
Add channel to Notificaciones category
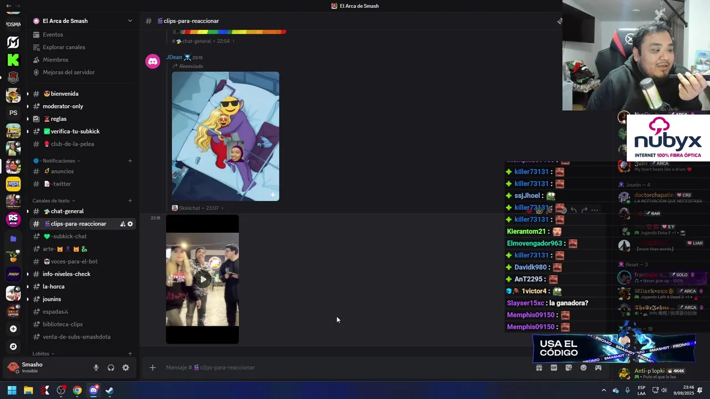pyautogui.click(x=130, y=161)
